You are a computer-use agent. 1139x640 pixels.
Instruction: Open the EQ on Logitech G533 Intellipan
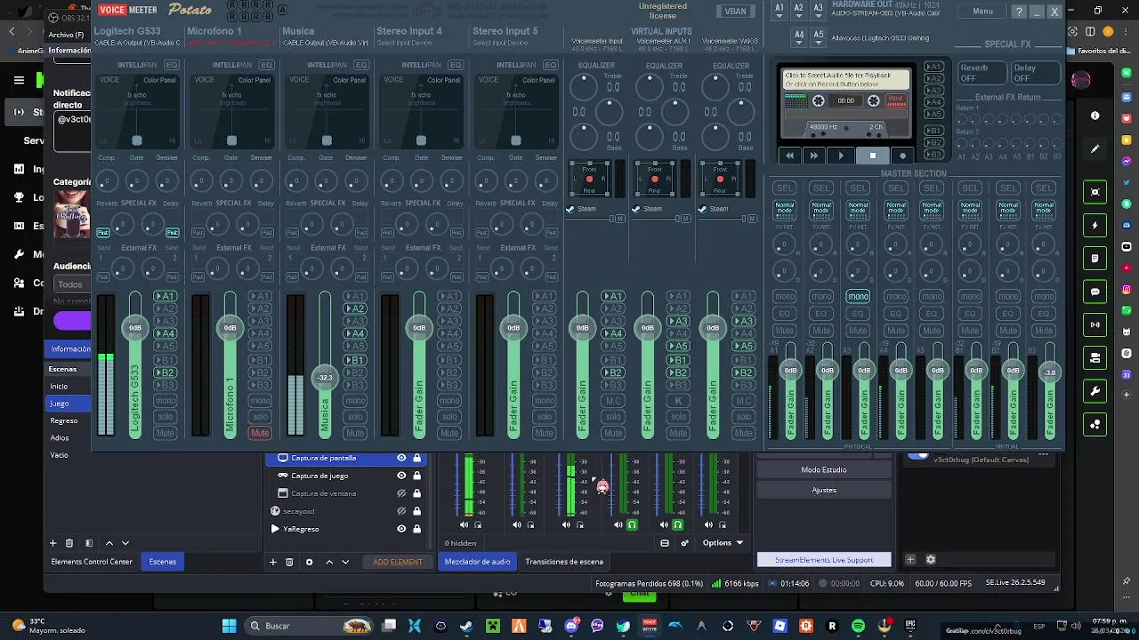point(171,65)
